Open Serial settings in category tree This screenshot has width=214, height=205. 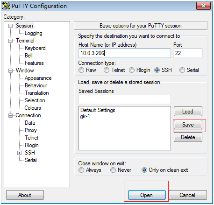[31, 160]
